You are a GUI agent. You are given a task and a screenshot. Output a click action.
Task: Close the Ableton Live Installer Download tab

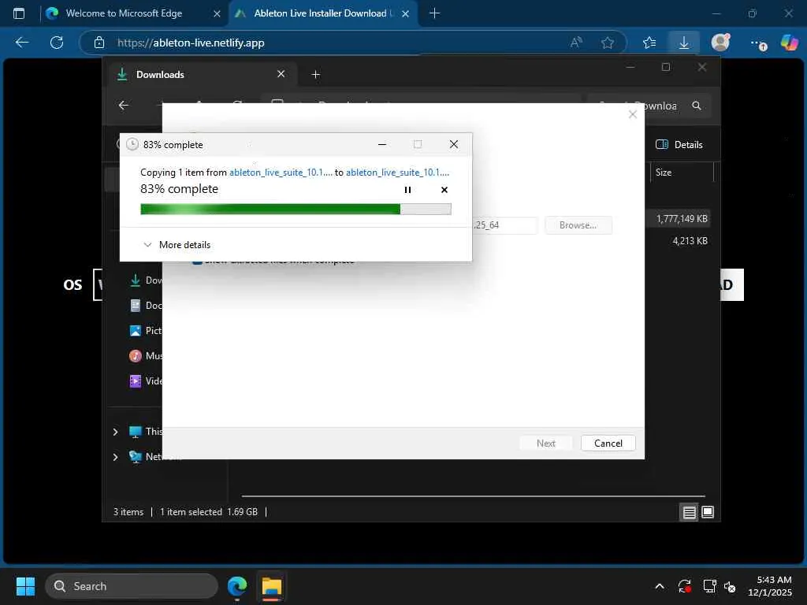(406, 14)
